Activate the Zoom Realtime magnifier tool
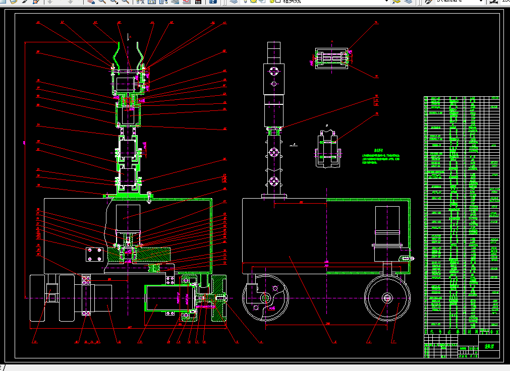Image resolution: width=510 pixels, height=371 pixels. pyautogui.click(x=102, y=2)
